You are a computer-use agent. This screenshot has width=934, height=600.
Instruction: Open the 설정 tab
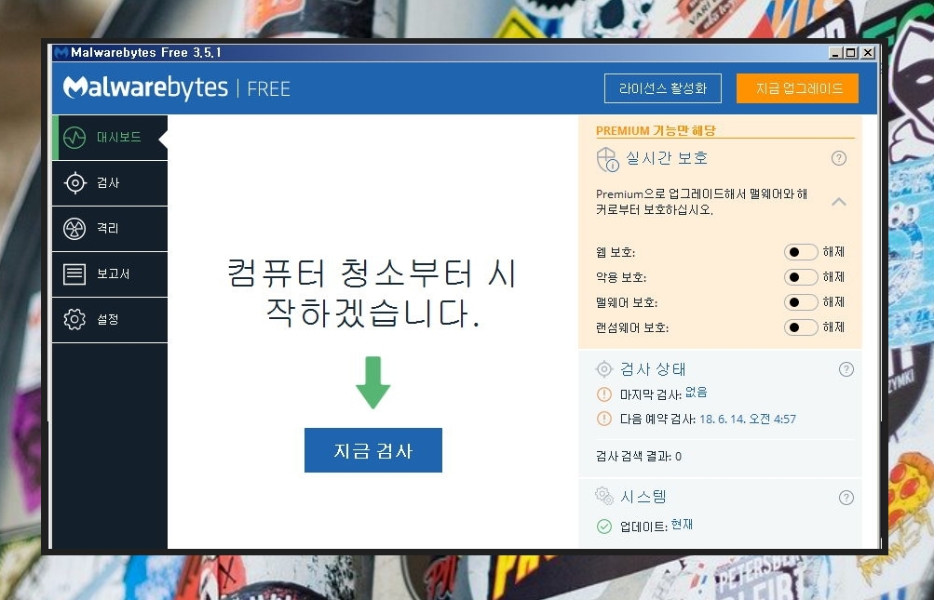click(110, 320)
